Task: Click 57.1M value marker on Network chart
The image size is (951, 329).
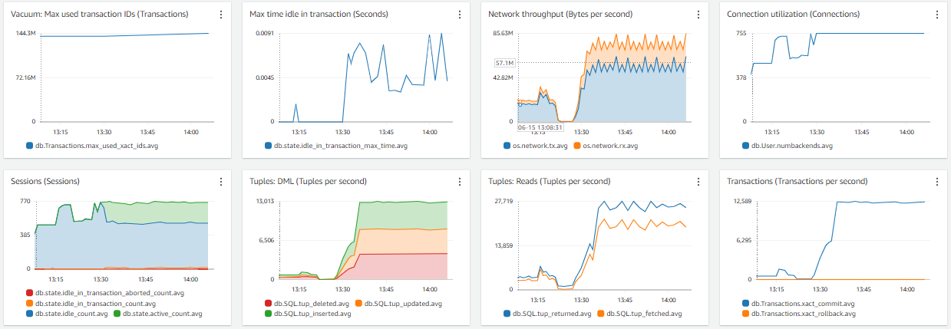Action: click(504, 63)
